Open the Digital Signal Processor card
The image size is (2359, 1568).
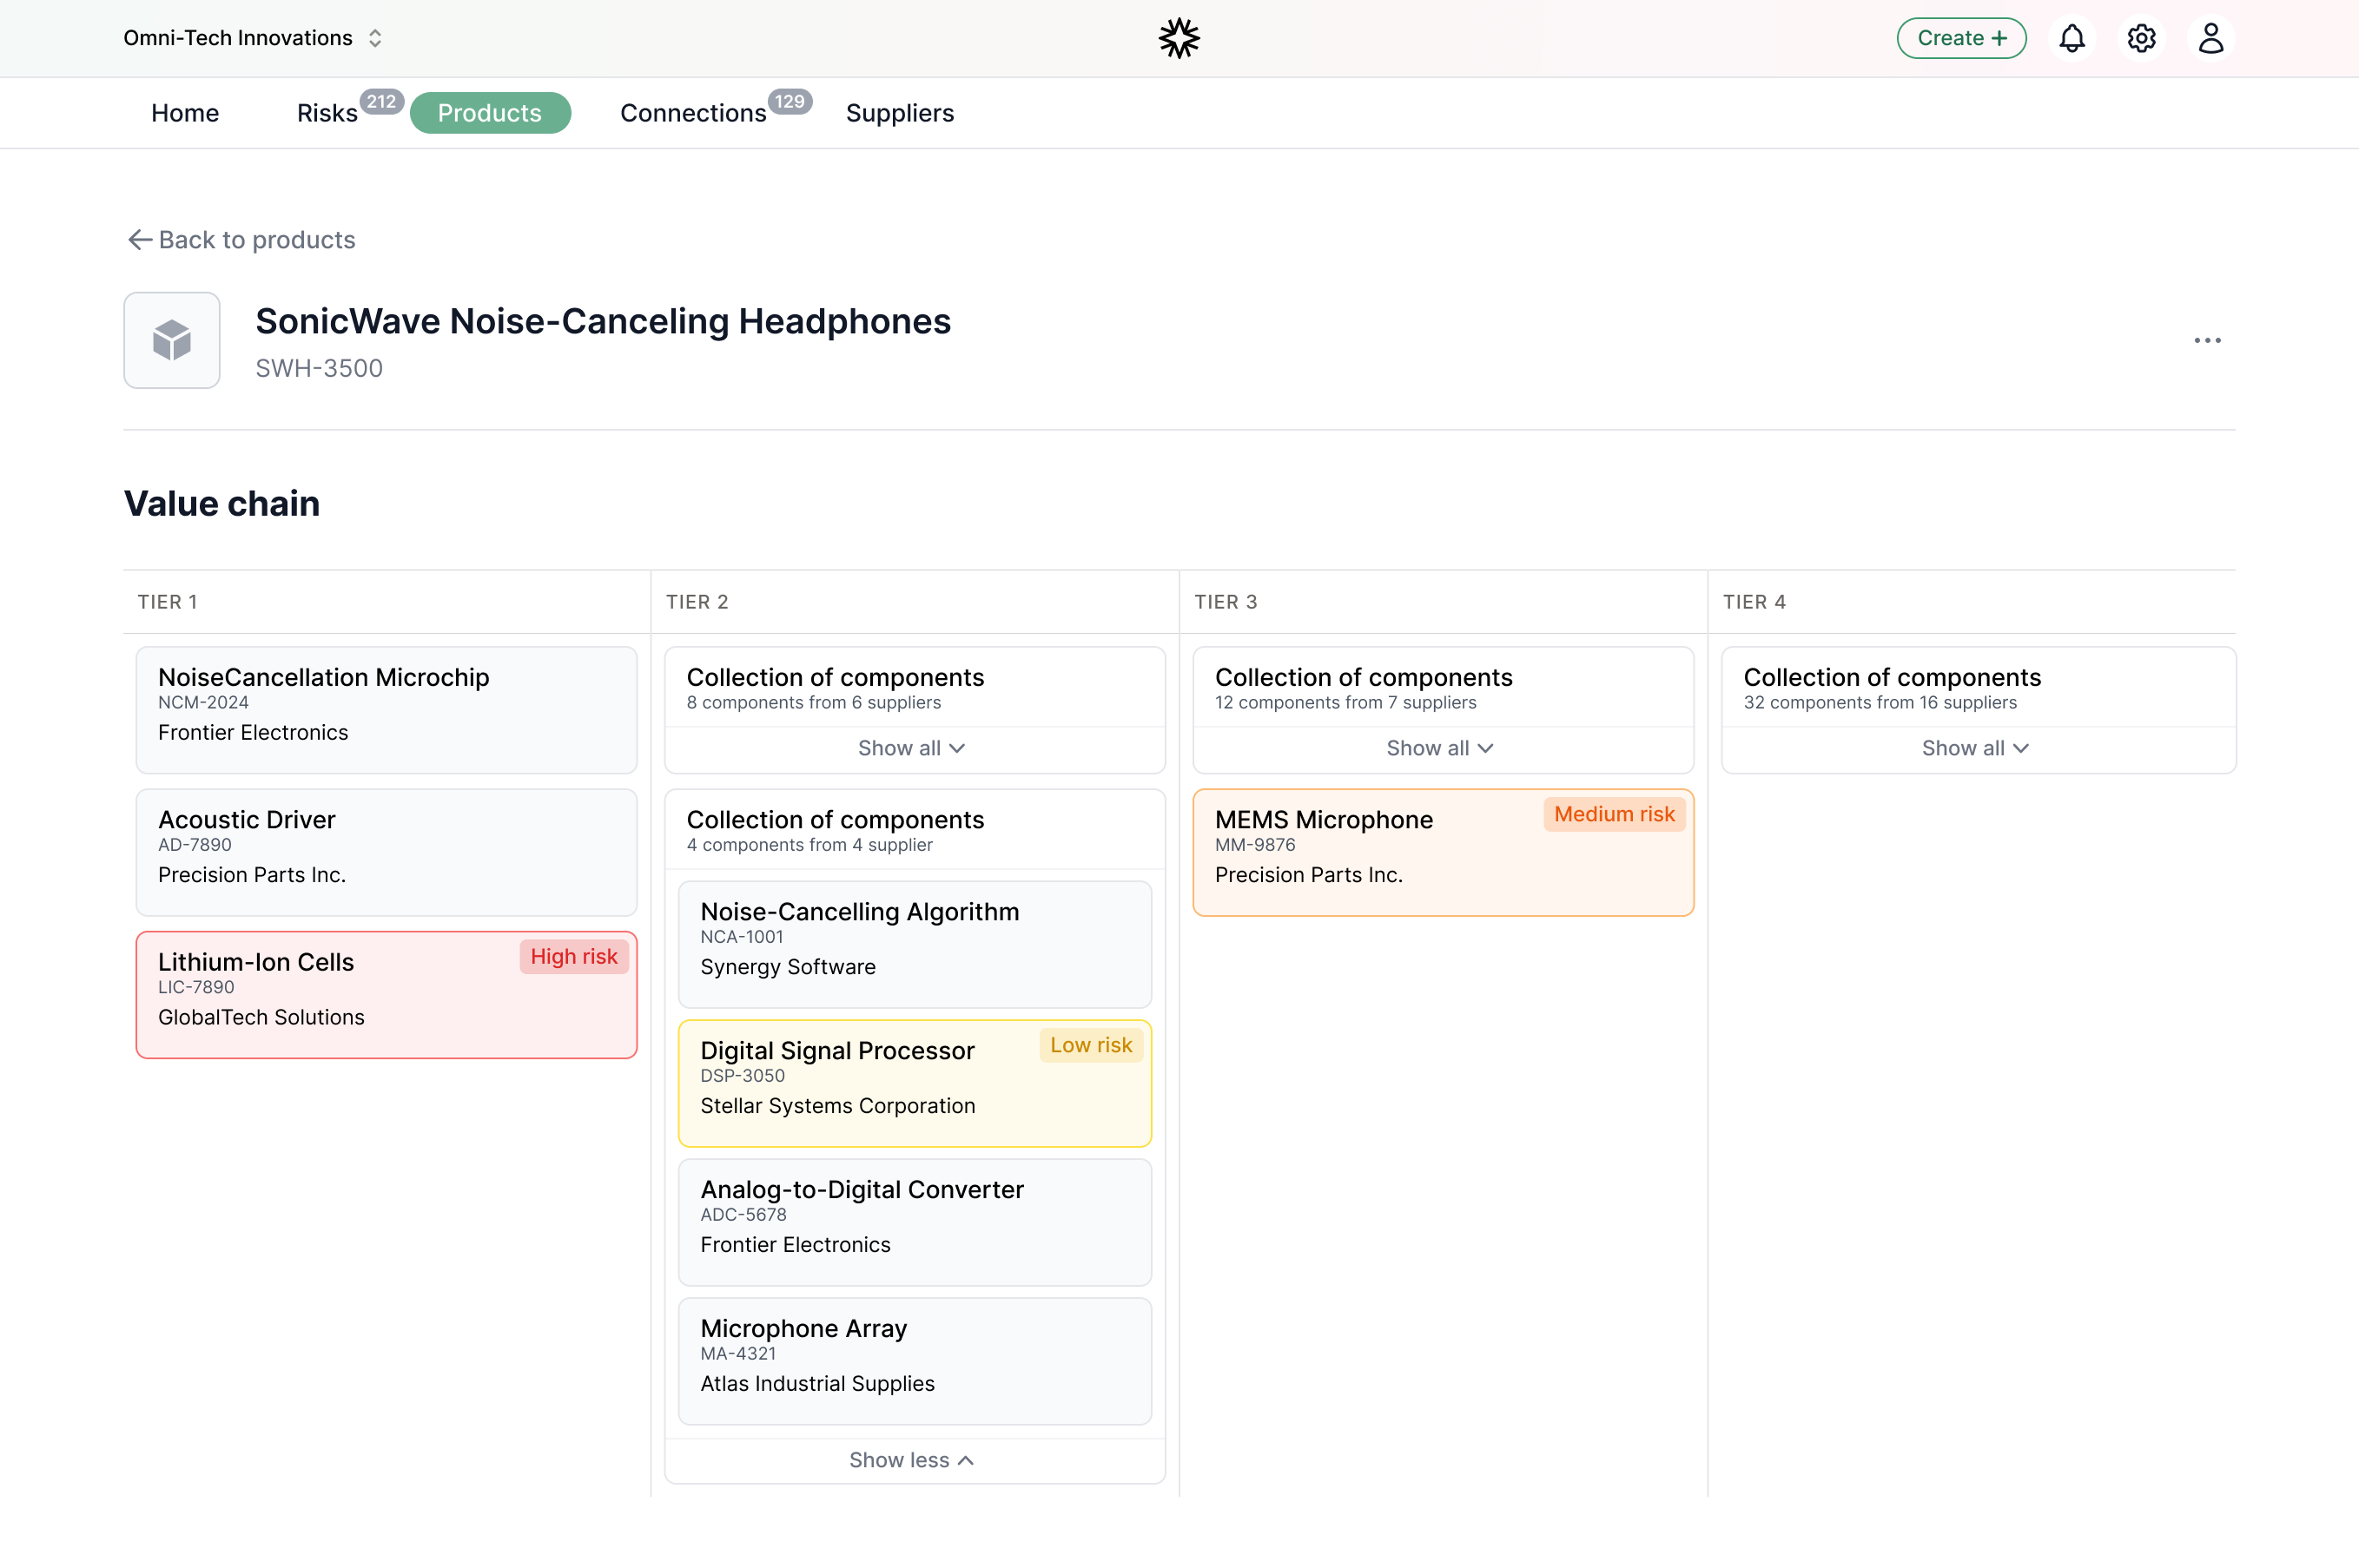click(914, 1083)
